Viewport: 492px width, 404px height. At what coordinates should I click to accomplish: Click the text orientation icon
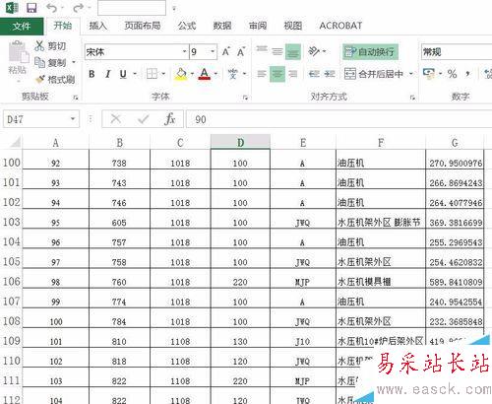tap(314, 51)
